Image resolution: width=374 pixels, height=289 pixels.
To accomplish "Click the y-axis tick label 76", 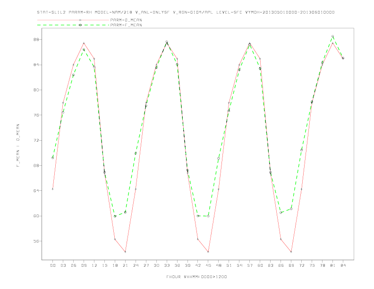I will (35, 115).
